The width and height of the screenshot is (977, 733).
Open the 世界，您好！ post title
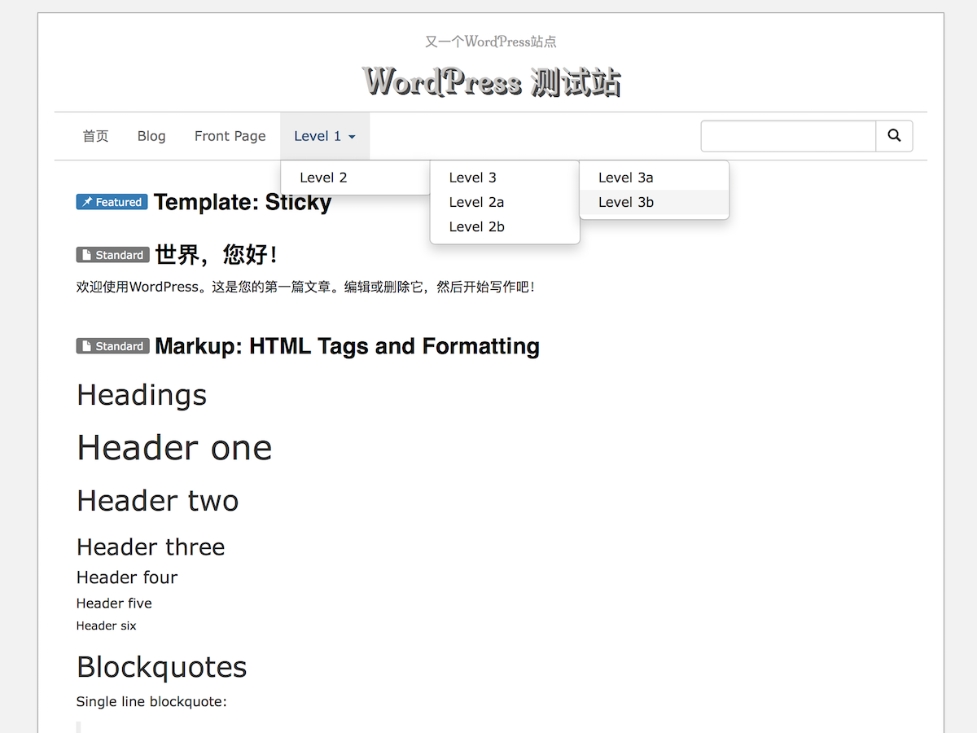217,255
